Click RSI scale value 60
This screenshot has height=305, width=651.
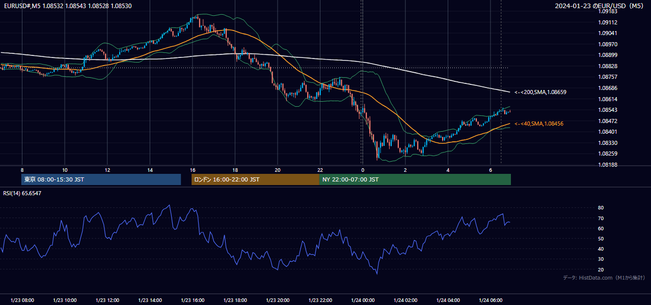601,229
